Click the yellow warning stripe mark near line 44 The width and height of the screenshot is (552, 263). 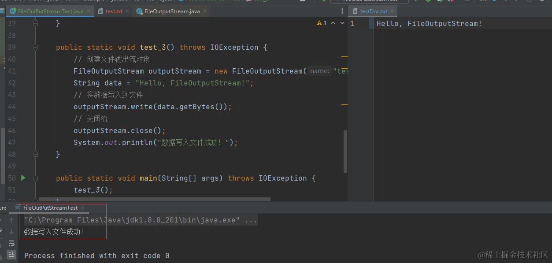coord(345,105)
